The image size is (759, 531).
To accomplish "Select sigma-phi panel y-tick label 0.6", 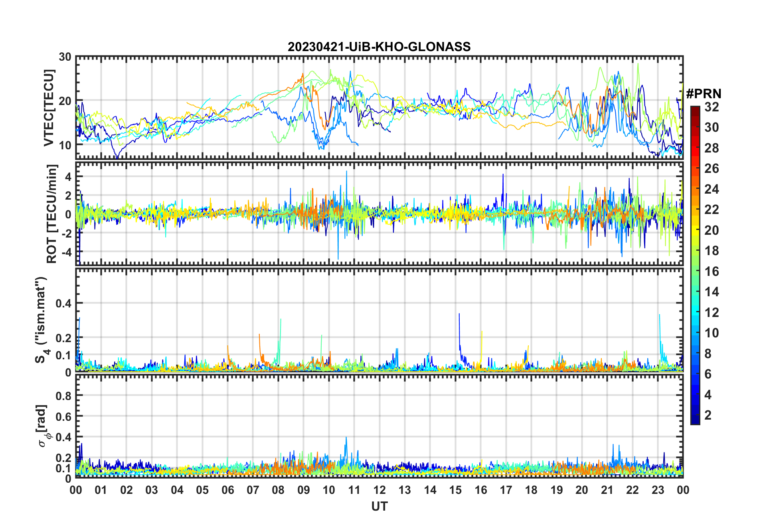I will (63, 417).
